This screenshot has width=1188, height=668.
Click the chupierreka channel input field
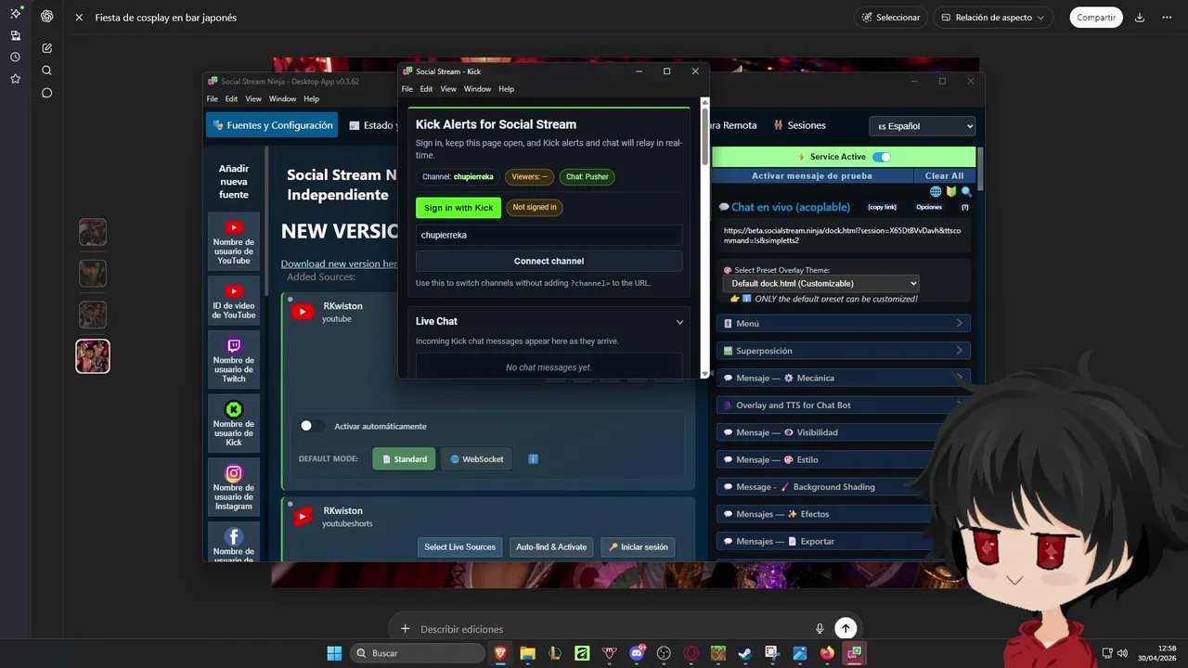click(x=549, y=235)
